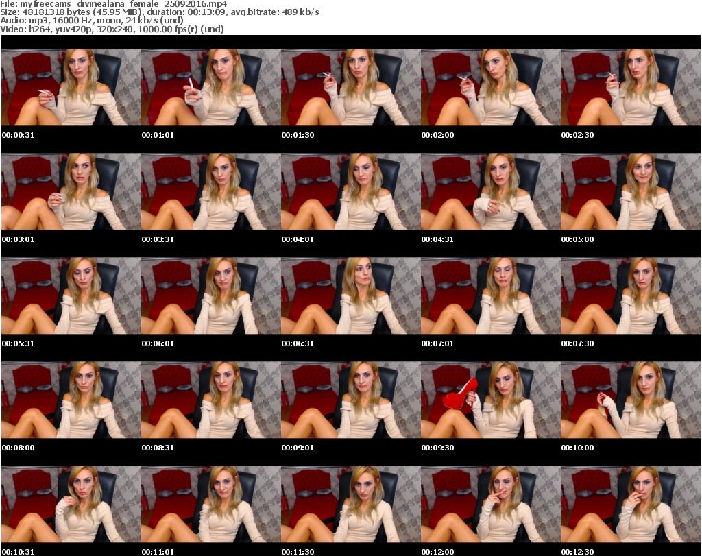Image resolution: width=702 pixels, height=556 pixels.
Task: Select the frame at 00:11:30
Action: pyautogui.click(x=350, y=504)
